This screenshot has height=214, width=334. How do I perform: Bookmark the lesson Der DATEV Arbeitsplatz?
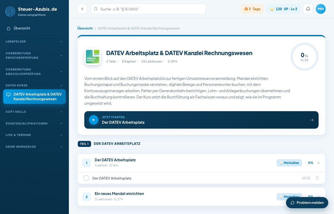point(317,178)
